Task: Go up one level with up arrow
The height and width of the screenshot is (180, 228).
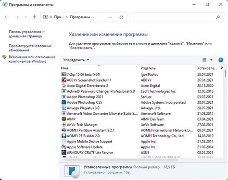Action: (34, 17)
